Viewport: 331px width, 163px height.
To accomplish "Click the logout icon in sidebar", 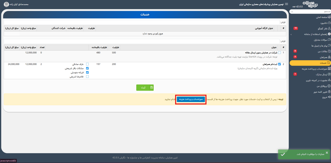I will click(329, 97).
